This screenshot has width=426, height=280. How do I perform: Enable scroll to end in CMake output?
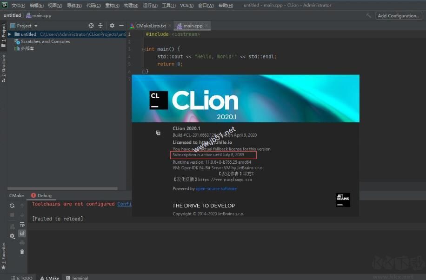pyautogui.click(x=22, y=233)
